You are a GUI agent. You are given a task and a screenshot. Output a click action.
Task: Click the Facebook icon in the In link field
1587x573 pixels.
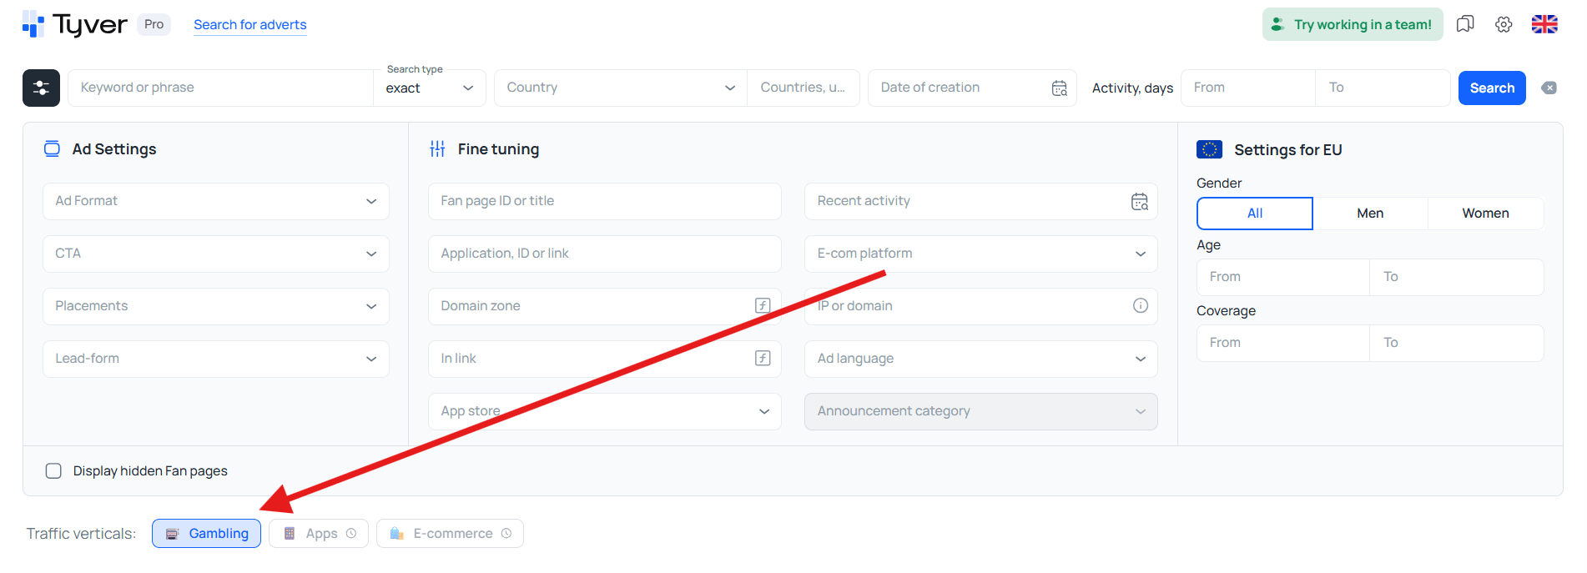click(x=762, y=358)
